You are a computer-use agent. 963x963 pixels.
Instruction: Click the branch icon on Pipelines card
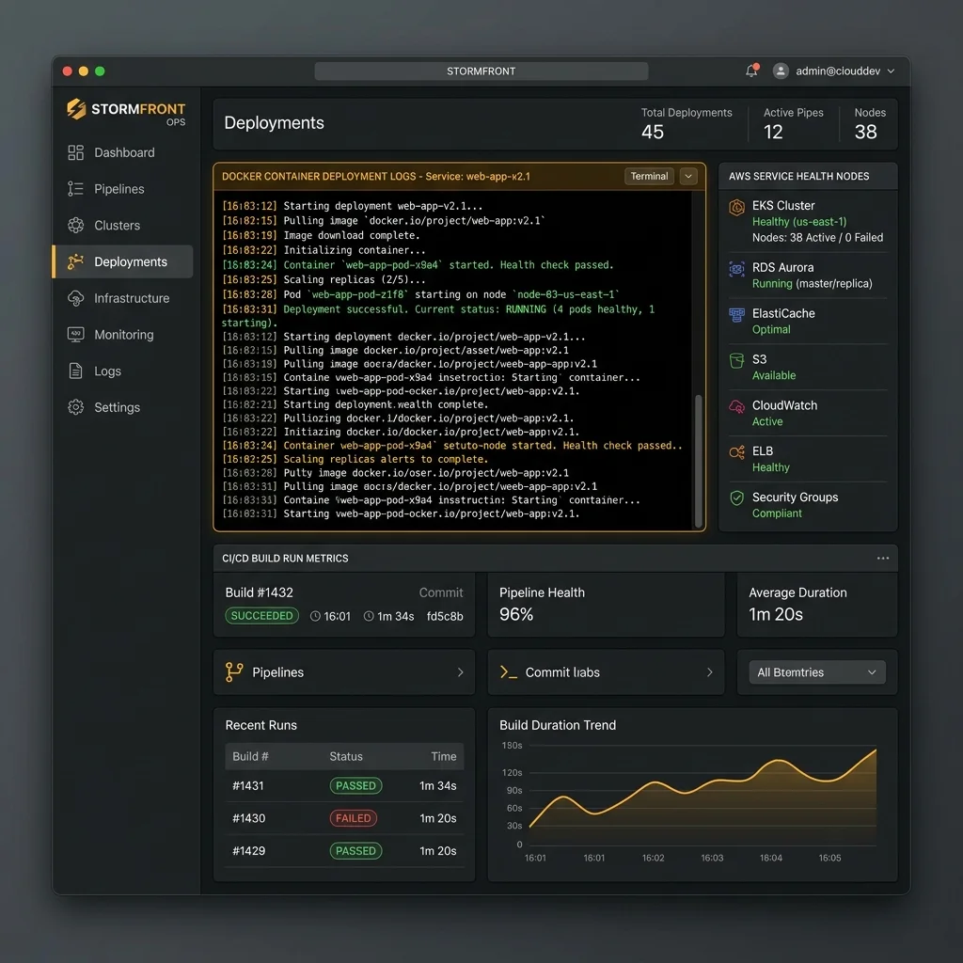pyautogui.click(x=234, y=672)
